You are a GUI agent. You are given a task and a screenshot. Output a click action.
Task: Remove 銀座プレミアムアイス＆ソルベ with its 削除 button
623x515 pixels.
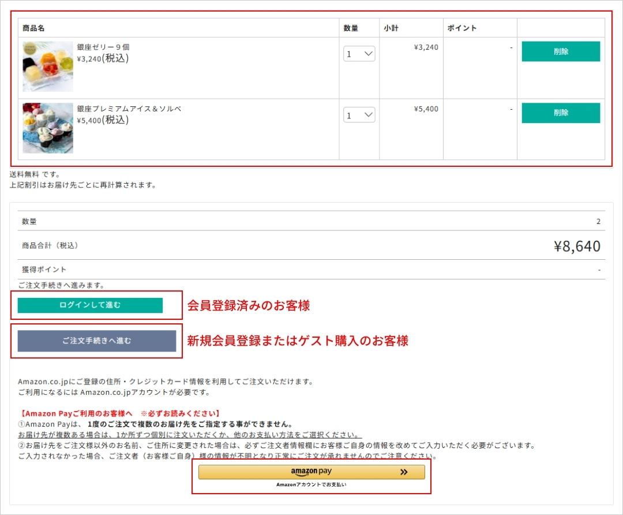point(561,113)
